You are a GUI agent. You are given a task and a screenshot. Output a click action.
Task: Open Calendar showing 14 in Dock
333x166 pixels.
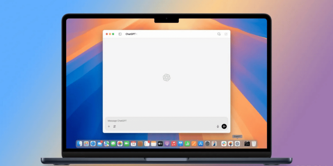(133, 144)
